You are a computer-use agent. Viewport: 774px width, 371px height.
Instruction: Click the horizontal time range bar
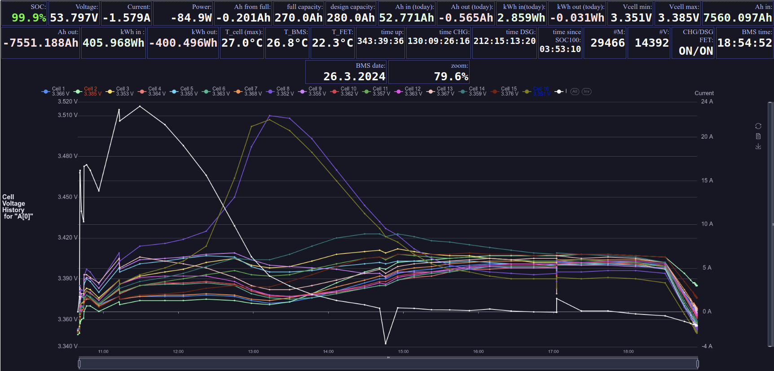(x=388, y=363)
